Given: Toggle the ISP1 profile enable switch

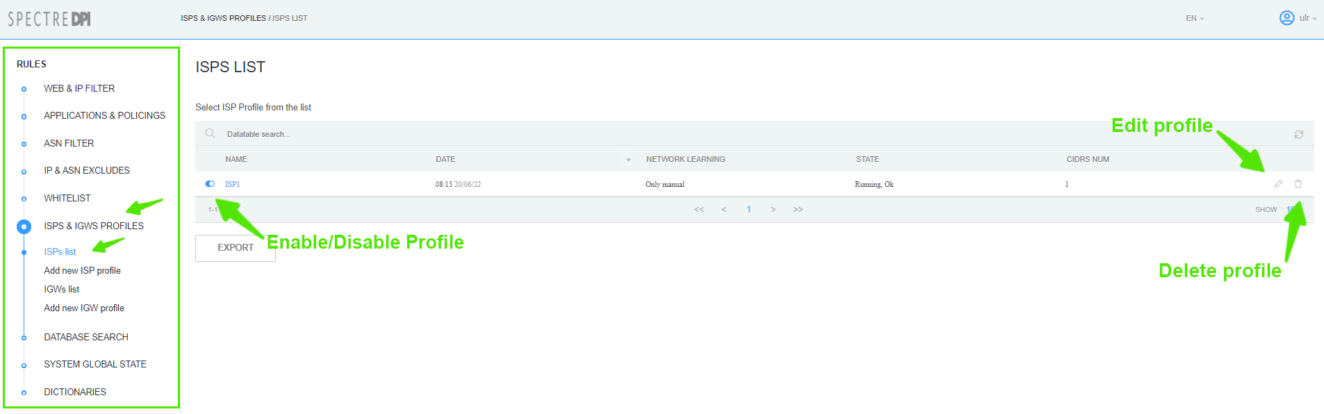Looking at the screenshot, I should (x=210, y=184).
